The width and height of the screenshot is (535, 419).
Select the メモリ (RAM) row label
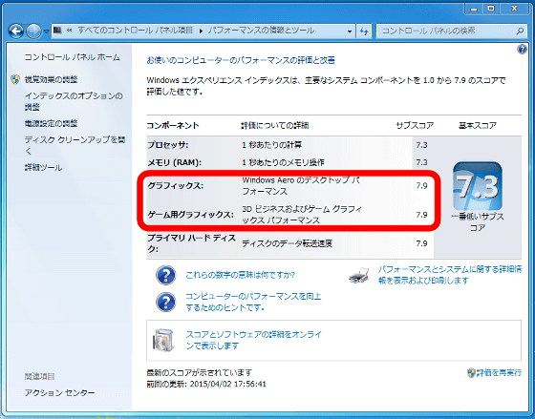(174, 162)
